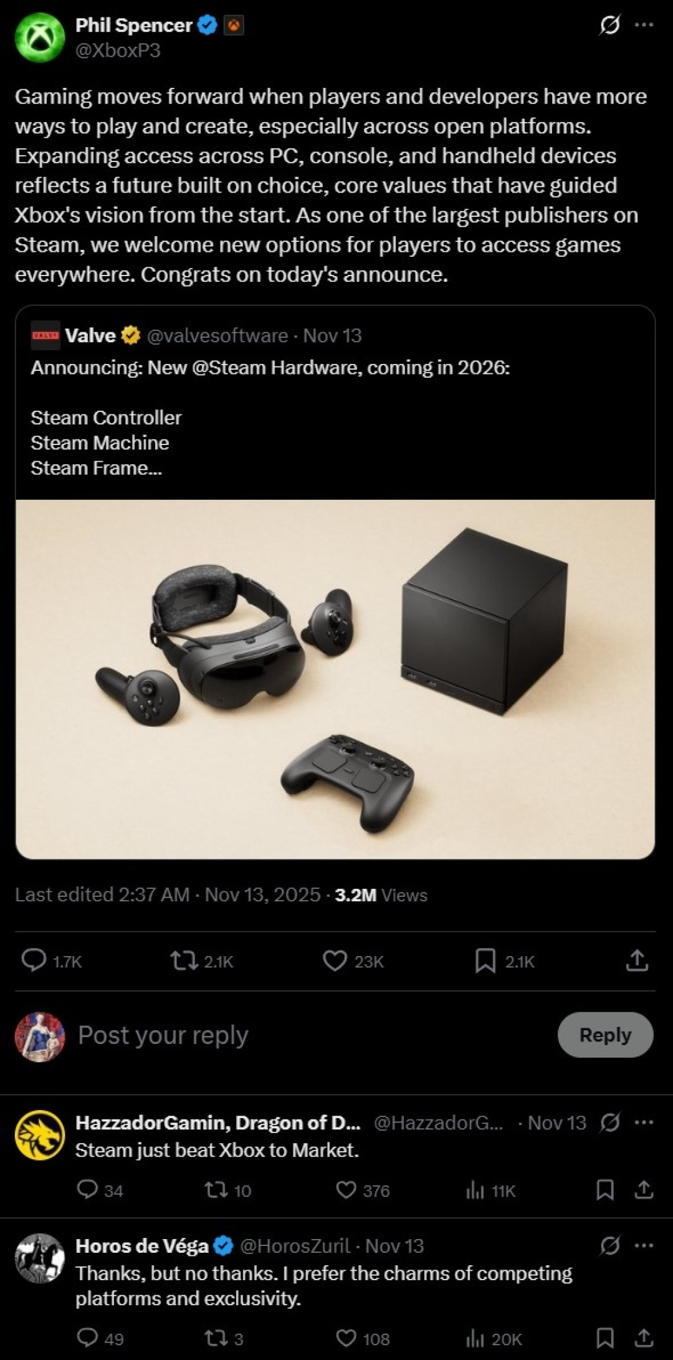Viewport: 673px width, 1360px height.
Task: Open 3.2M Views count on main post
Action: (381, 895)
